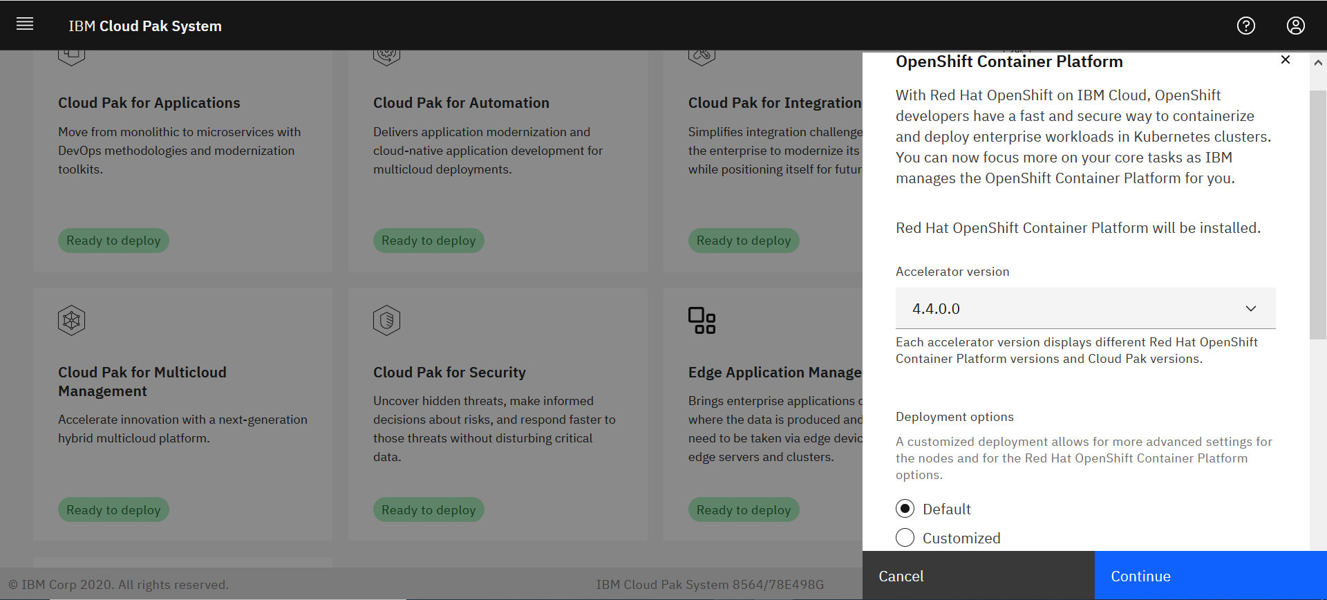Image resolution: width=1327 pixels, height=600 pixels.
Task: Click the Edge Application Manager icon
Action: tap(702, 320)
